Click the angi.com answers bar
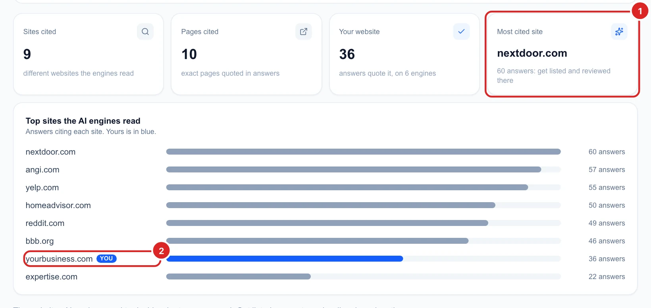The height and width of the screenshot is (308, 651). [x=354, y=170]
